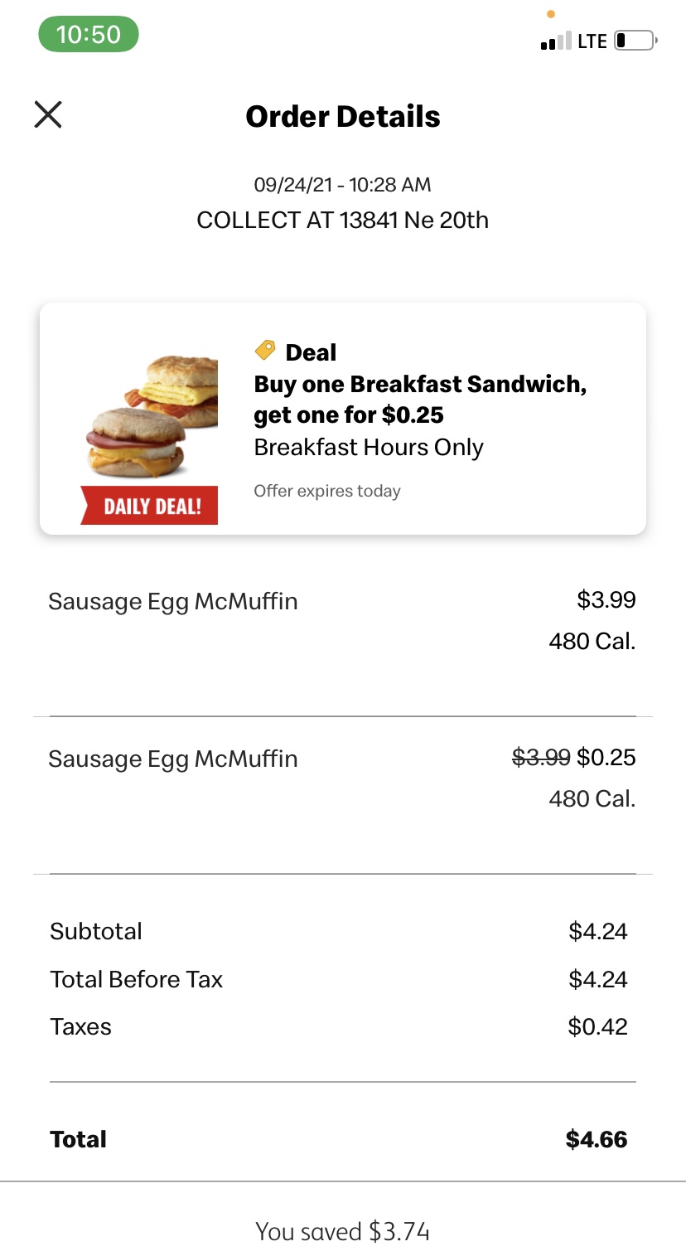Image resolution: width=686 pixels, height=1256 pixels.
Task: Tap the Subtotal row
Action: click(96, 931)
